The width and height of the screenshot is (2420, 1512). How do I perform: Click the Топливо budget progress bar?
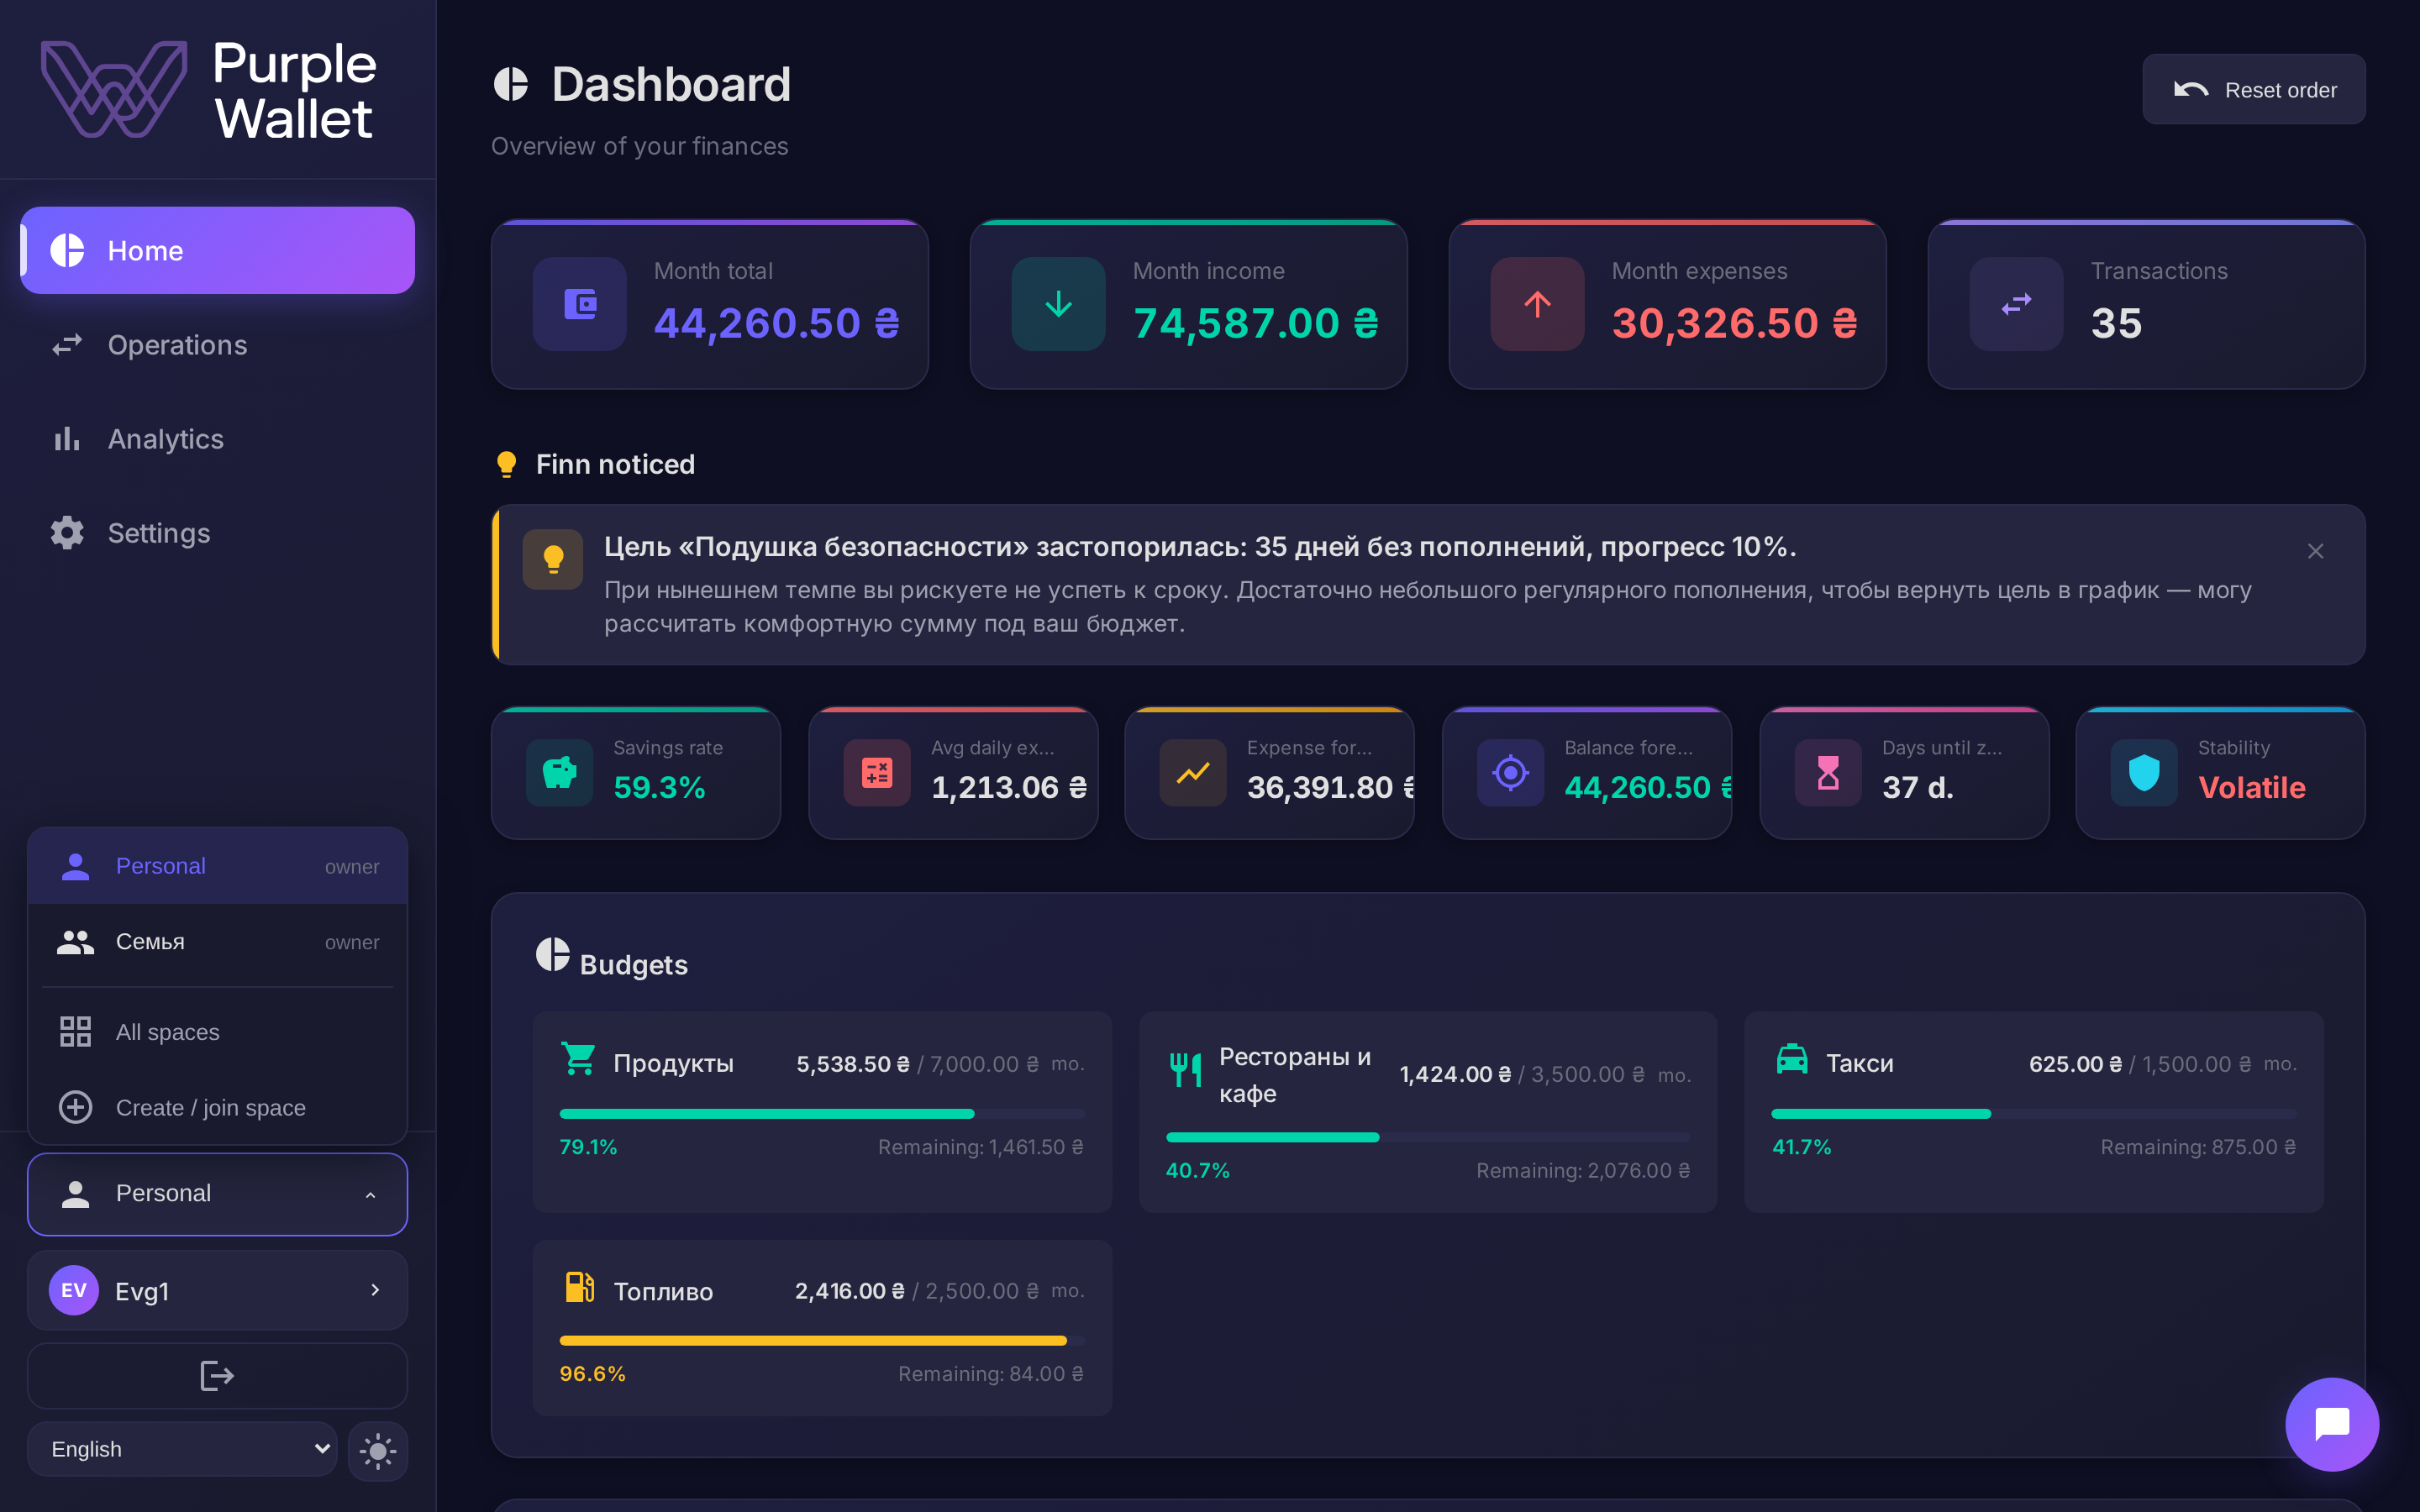[822, 1340]
